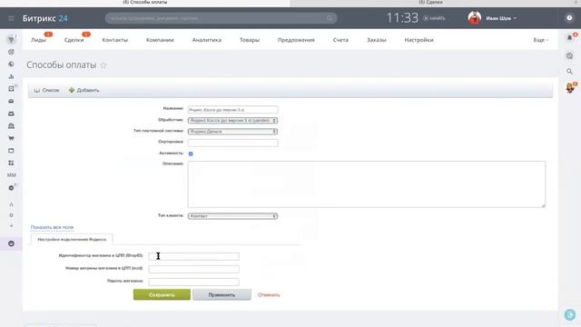Screen dimensions: 581x327
Task: Focus the Сортировка input field
Action: [x=232, y=143]
